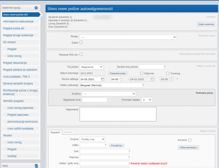Screen dimensions: 219x168
Task: Click the end date calendar icon
Action: click(x=152, y=79)
